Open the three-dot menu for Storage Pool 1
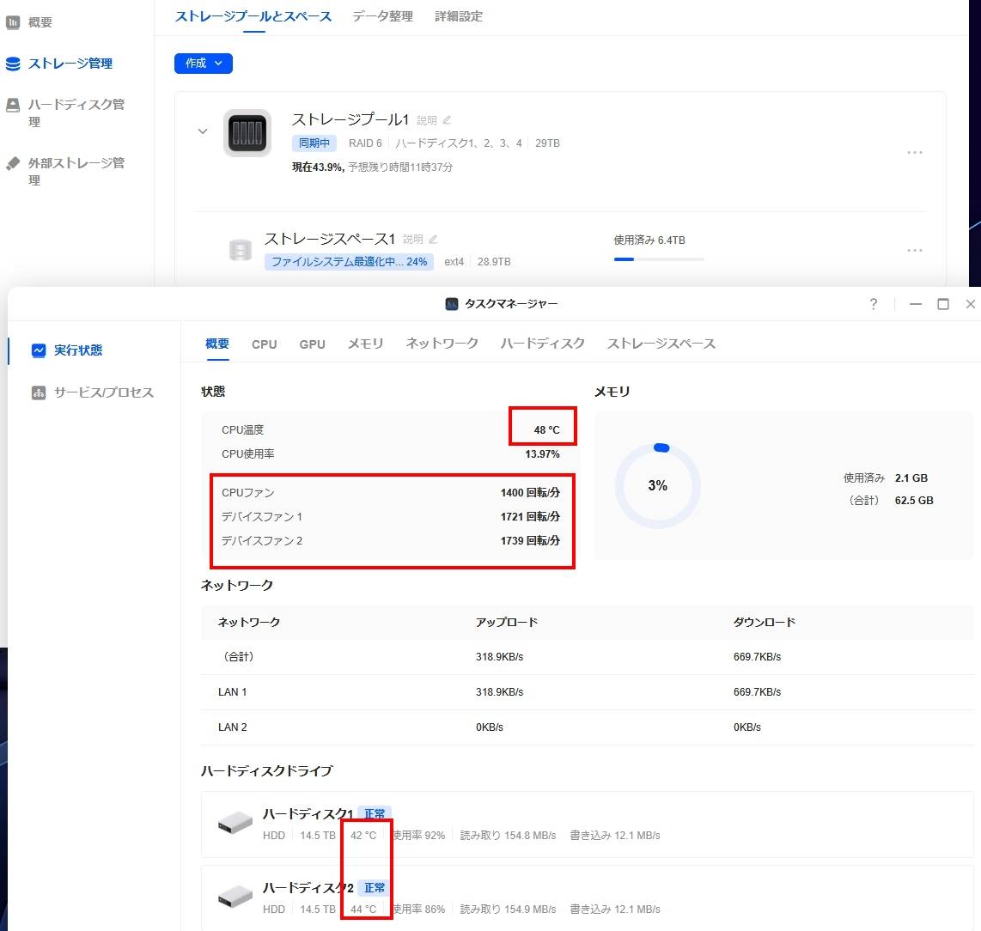The height and width of the screenshot is (931, 981). [915, 153]
